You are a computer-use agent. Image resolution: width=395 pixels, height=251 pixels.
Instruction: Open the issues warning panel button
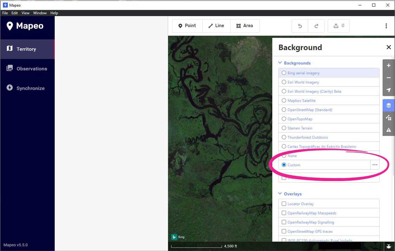[389, 130]
